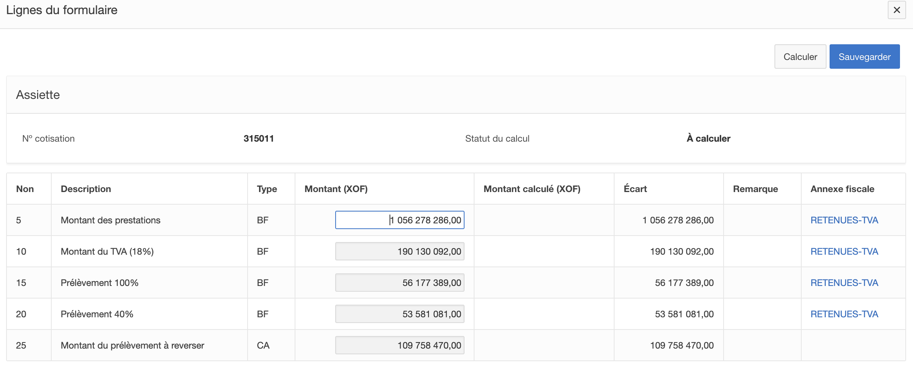Open RETENUES-TVA link in Prélèvement 40% row
913x365 pixels.
coord(844,314)
